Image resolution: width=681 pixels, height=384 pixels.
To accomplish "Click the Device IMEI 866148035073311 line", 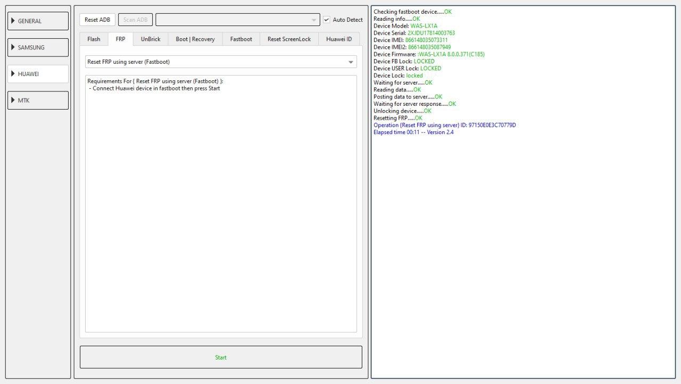I will click(x=411, y=40).
